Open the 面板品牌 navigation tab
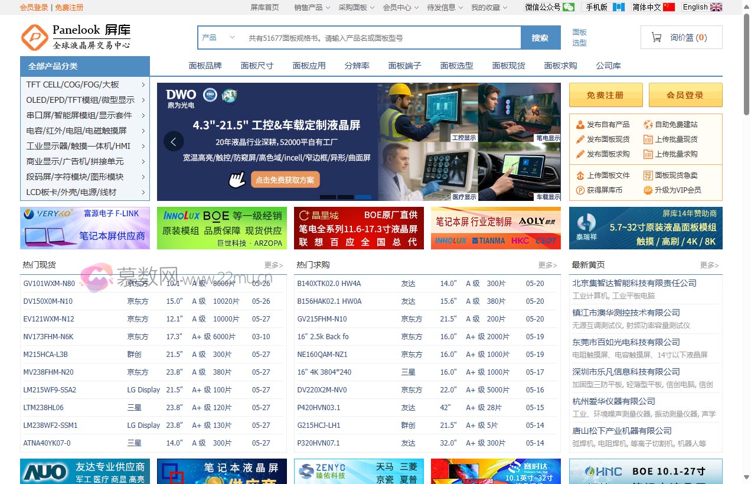751x484 pixels. [205, 66]
